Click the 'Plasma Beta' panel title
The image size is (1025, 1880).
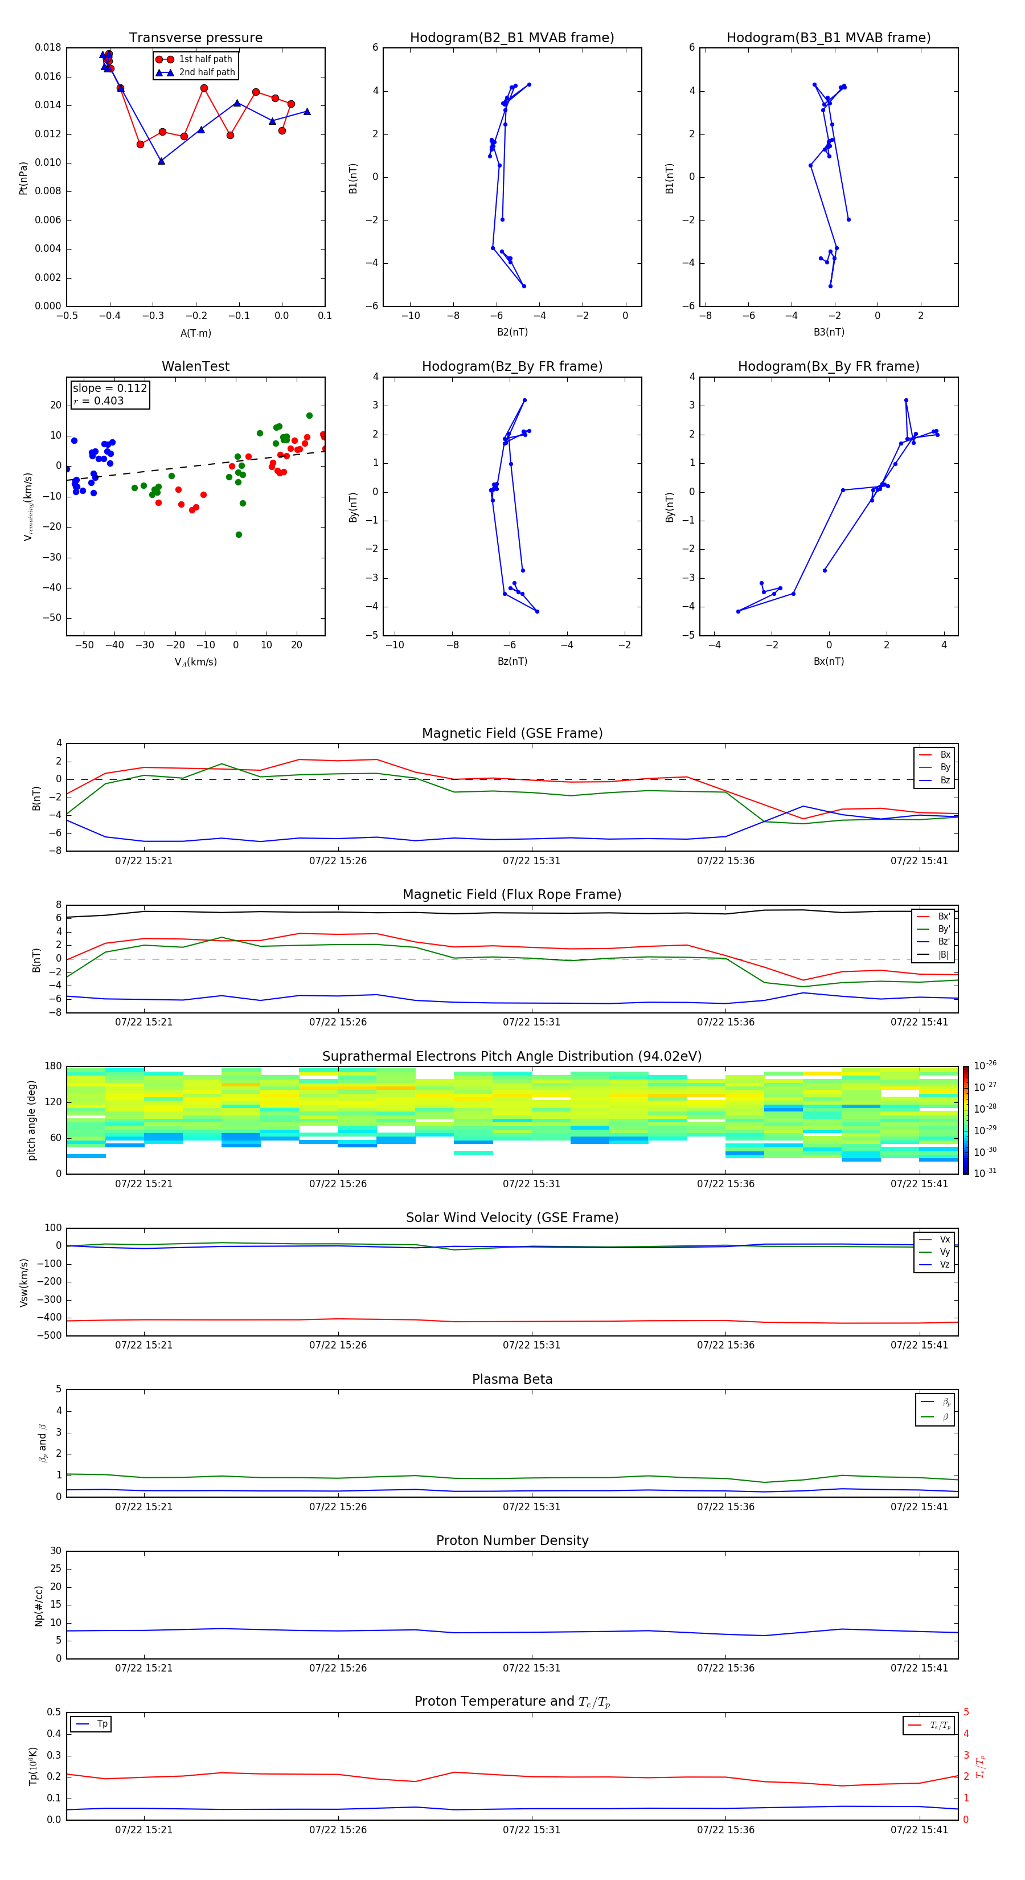[x=512, y=1380]
